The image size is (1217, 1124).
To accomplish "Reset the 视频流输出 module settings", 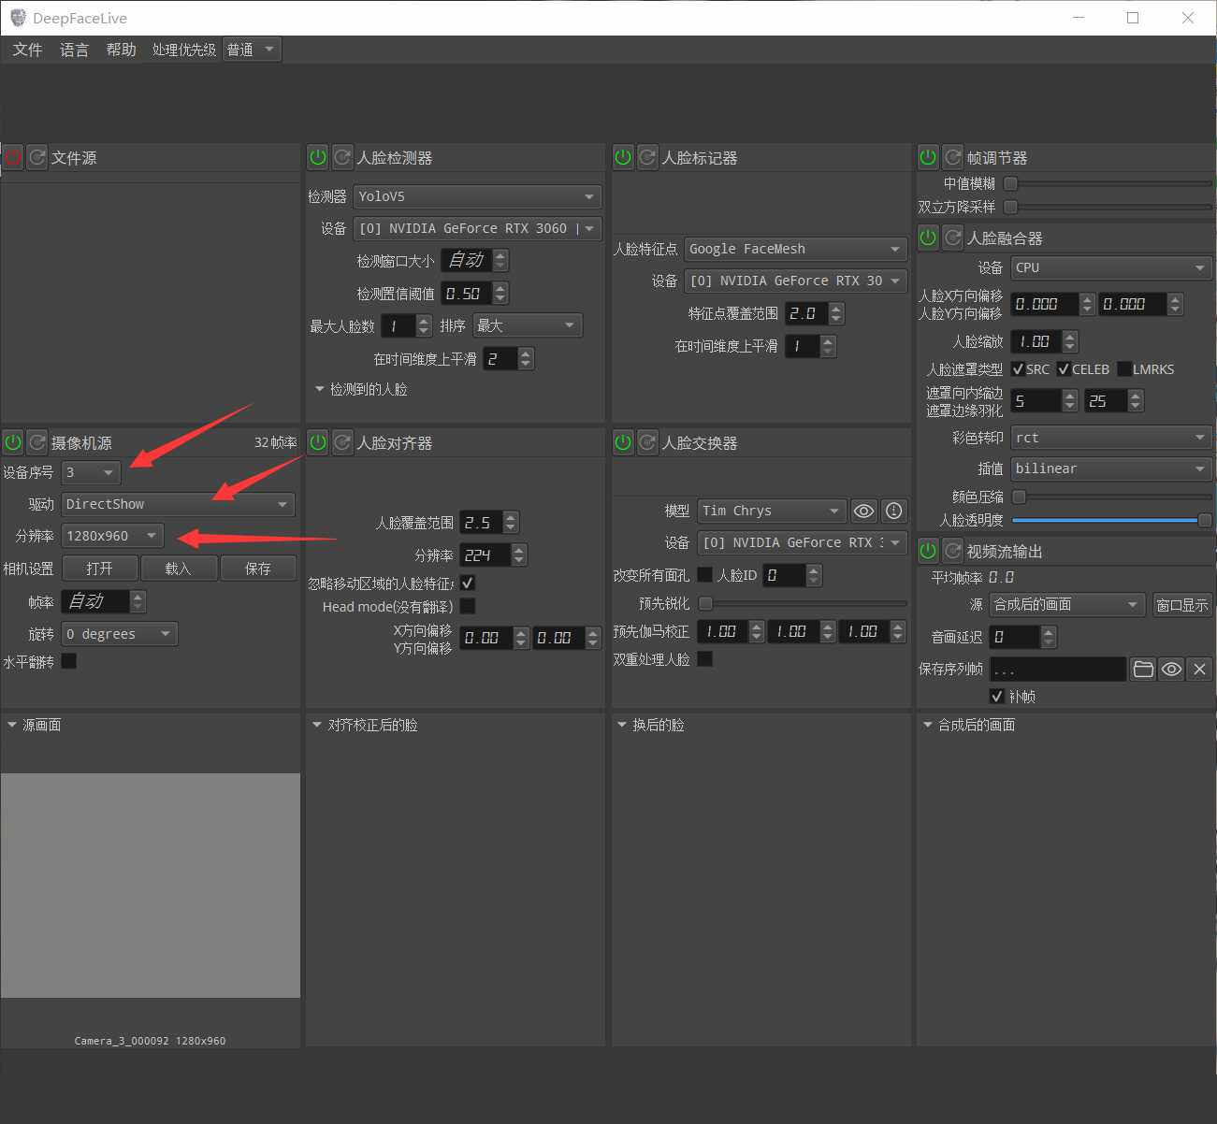I will point(952,551).
